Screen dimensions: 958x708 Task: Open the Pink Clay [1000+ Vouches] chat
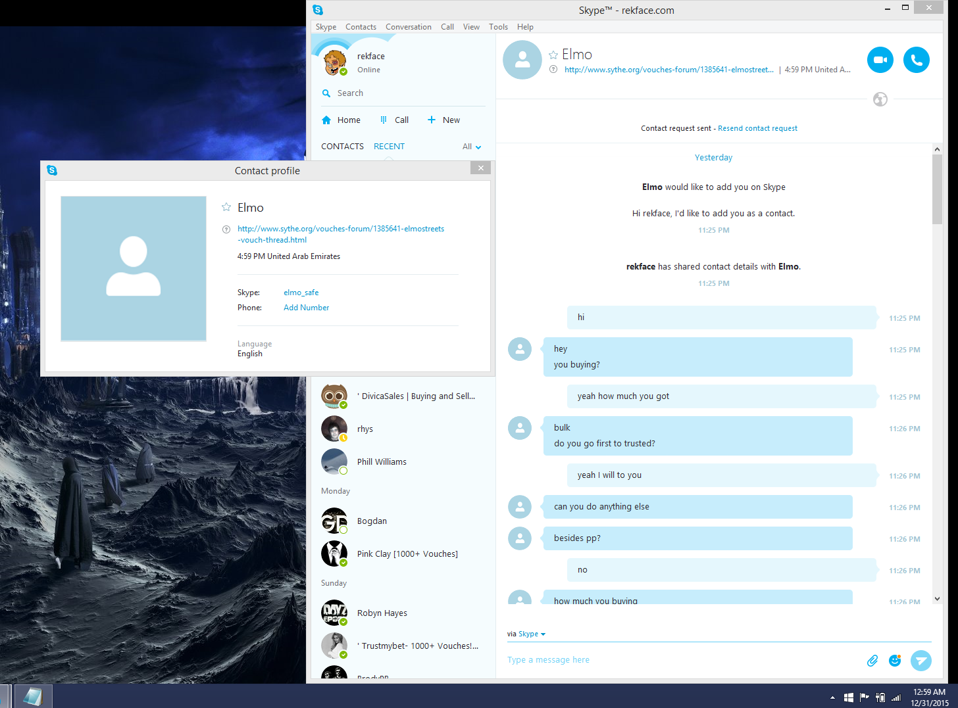point(403,554)
